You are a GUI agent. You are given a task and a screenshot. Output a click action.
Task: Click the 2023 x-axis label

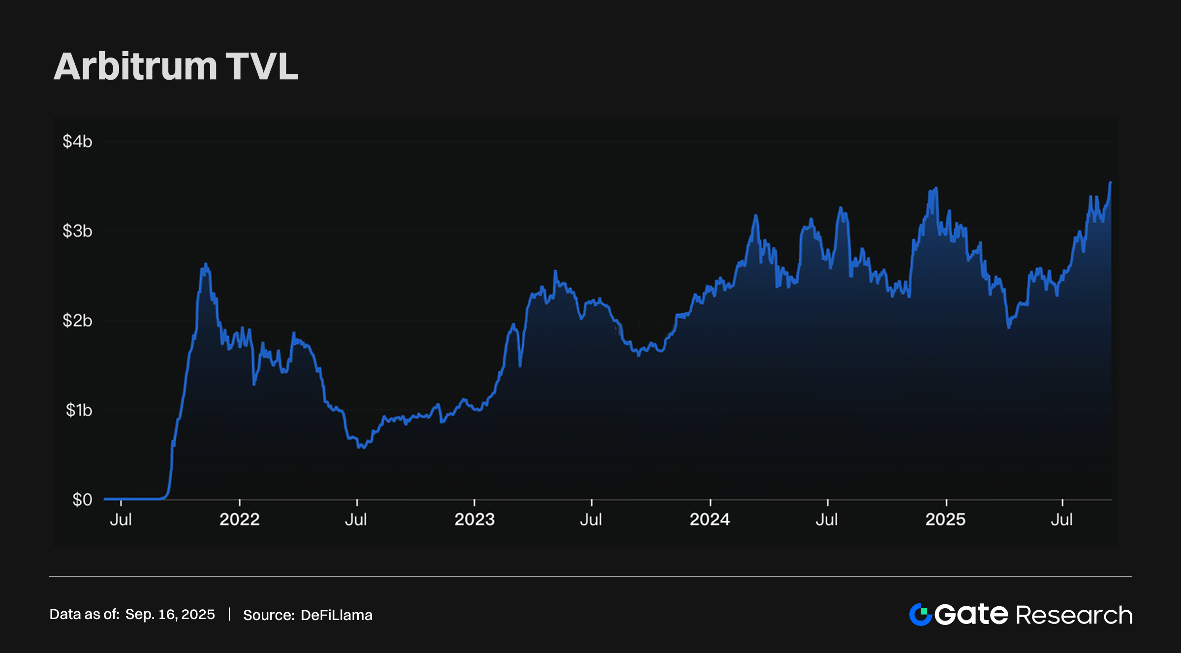click(x=474, y=520)
